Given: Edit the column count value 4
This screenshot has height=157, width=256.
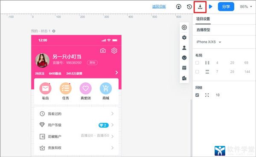Looking at the screenshot, I should coord(217,63).
